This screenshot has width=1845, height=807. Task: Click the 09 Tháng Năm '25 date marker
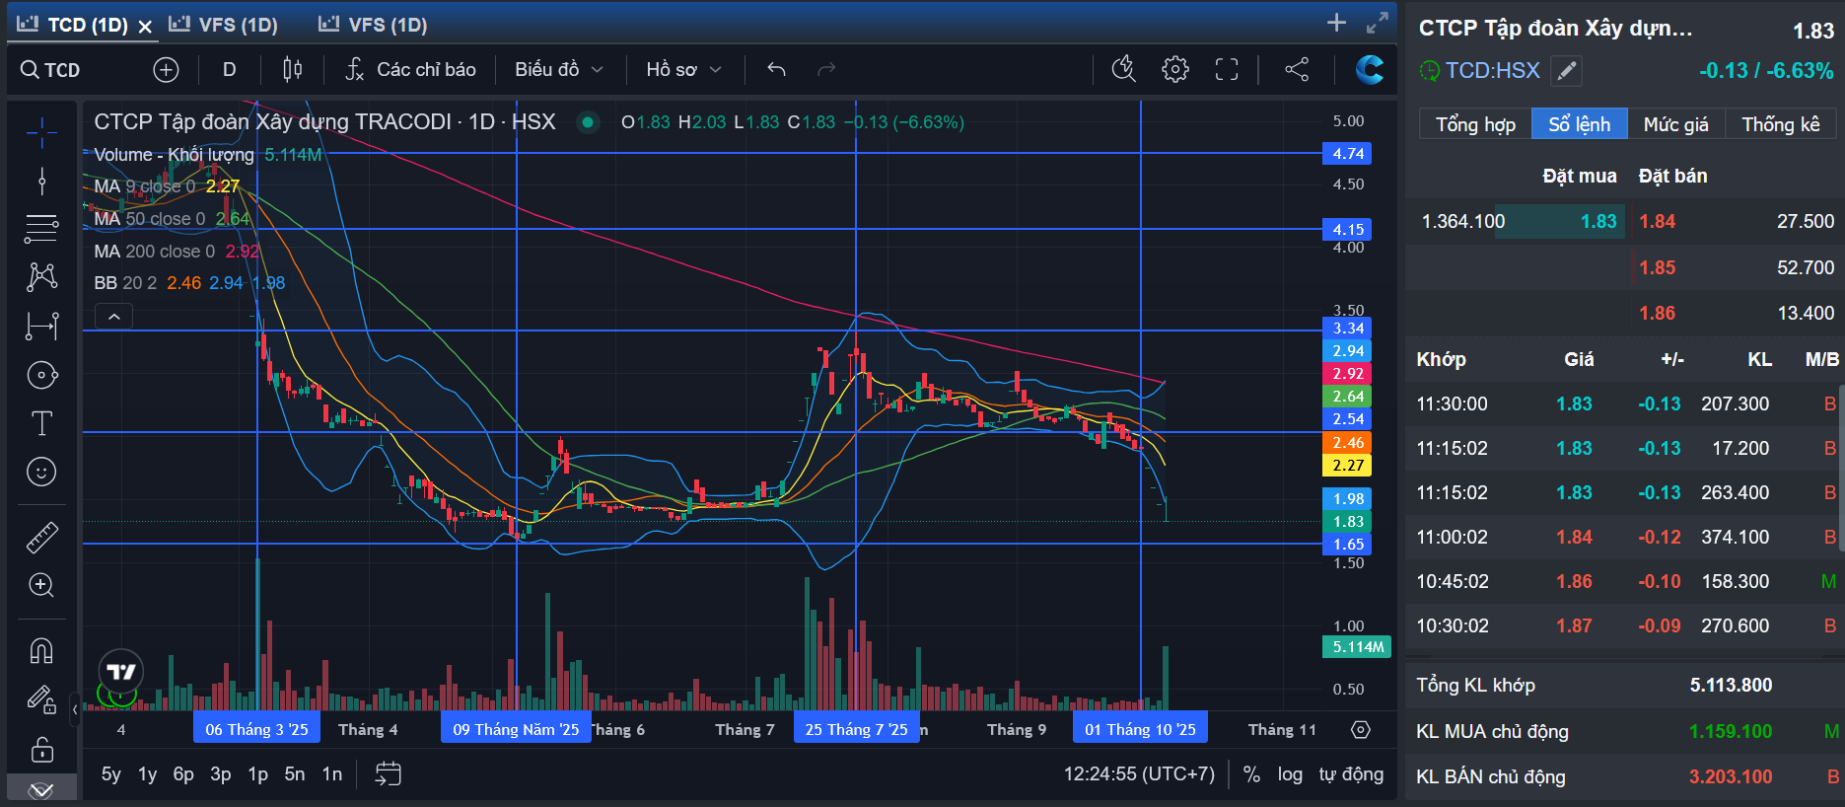coord(516,730)
